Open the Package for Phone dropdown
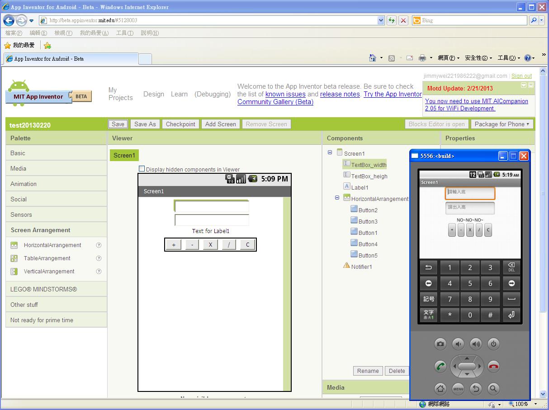 (502, 124)
